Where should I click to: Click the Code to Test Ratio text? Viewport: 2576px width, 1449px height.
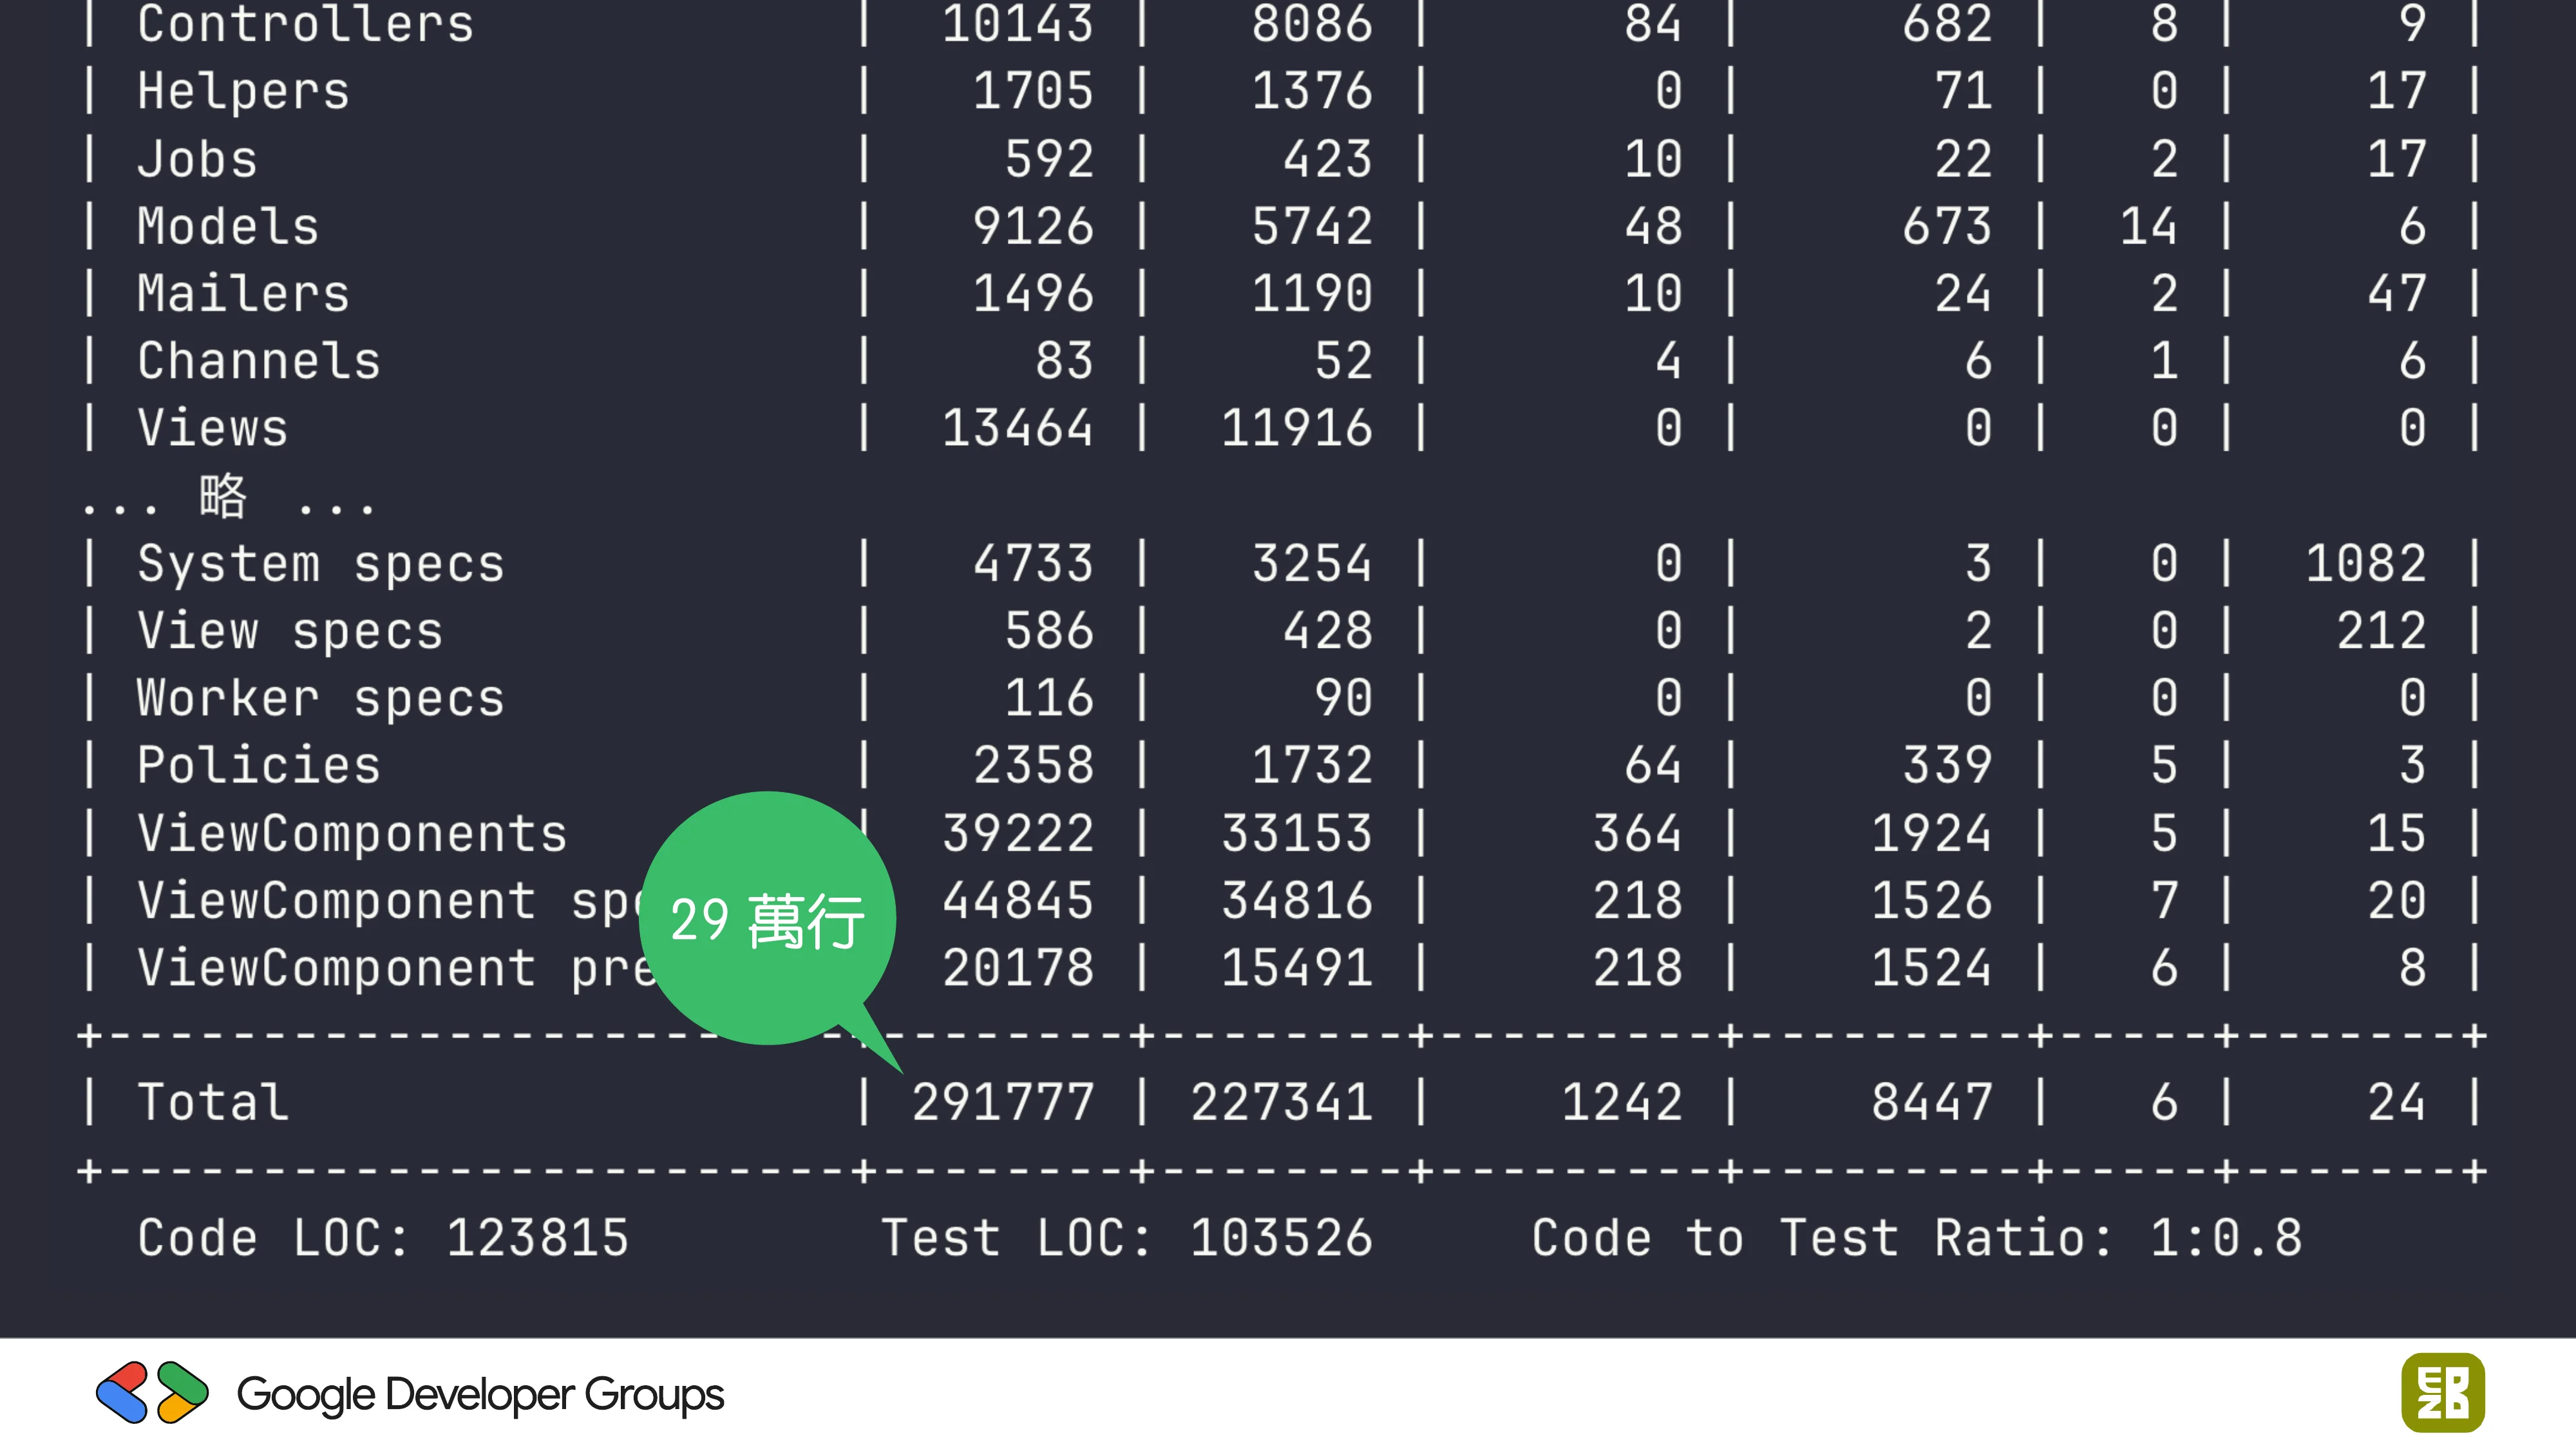(x=1916, y=1238)
